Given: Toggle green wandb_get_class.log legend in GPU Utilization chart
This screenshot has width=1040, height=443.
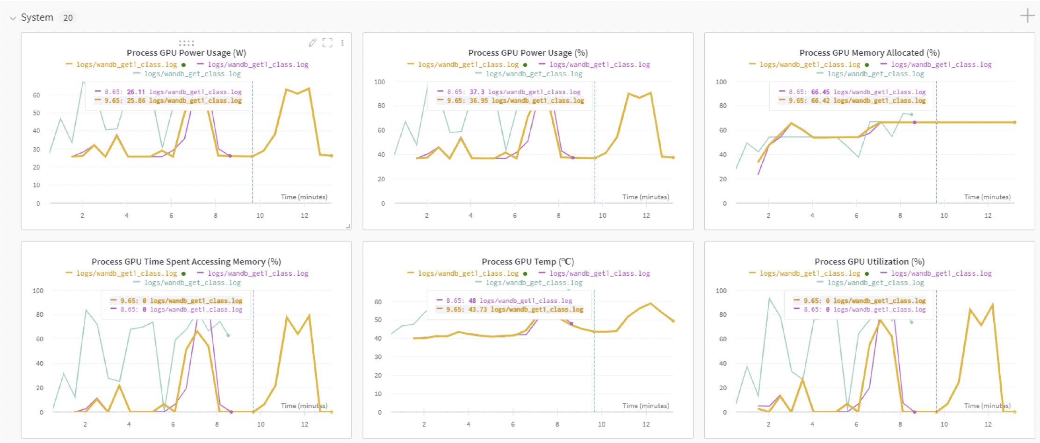Looking at the screenshot, I should pyautogui.click(x=871, y=283).
